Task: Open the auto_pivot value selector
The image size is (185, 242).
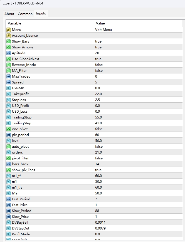Action: [x=125, y=146]
